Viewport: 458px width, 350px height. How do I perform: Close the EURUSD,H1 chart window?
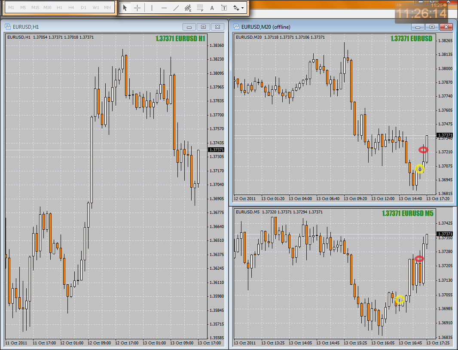pos(217,27)
